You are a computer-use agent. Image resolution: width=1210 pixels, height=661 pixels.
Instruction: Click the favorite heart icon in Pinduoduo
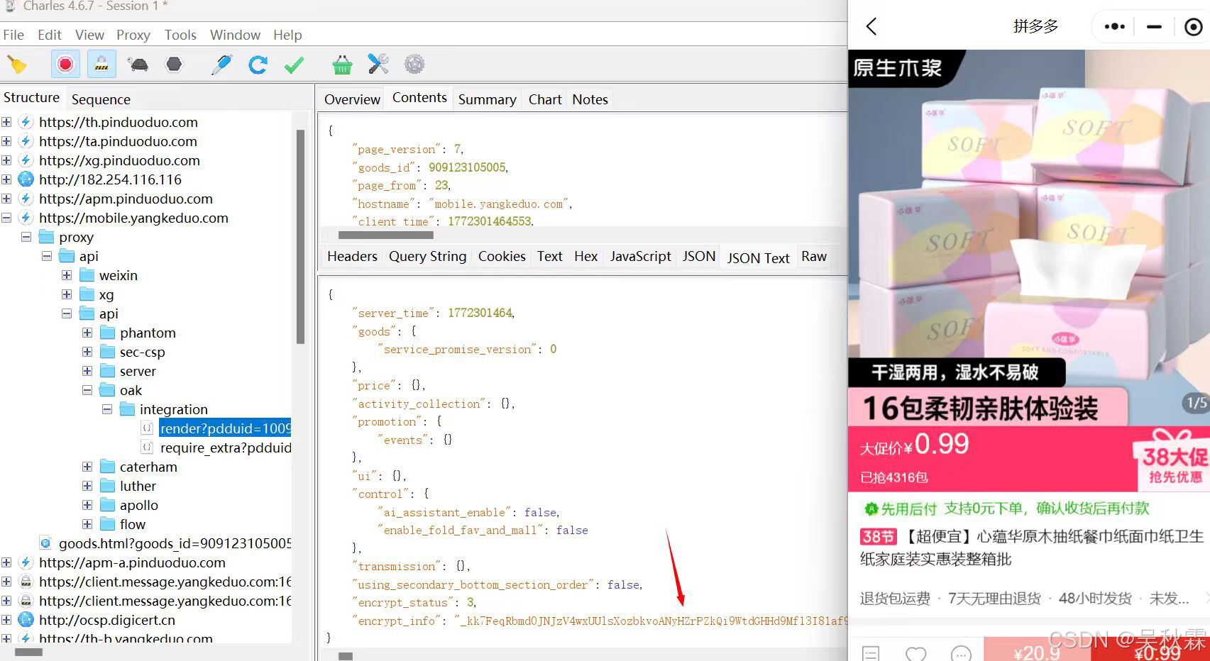click(916, 653)
